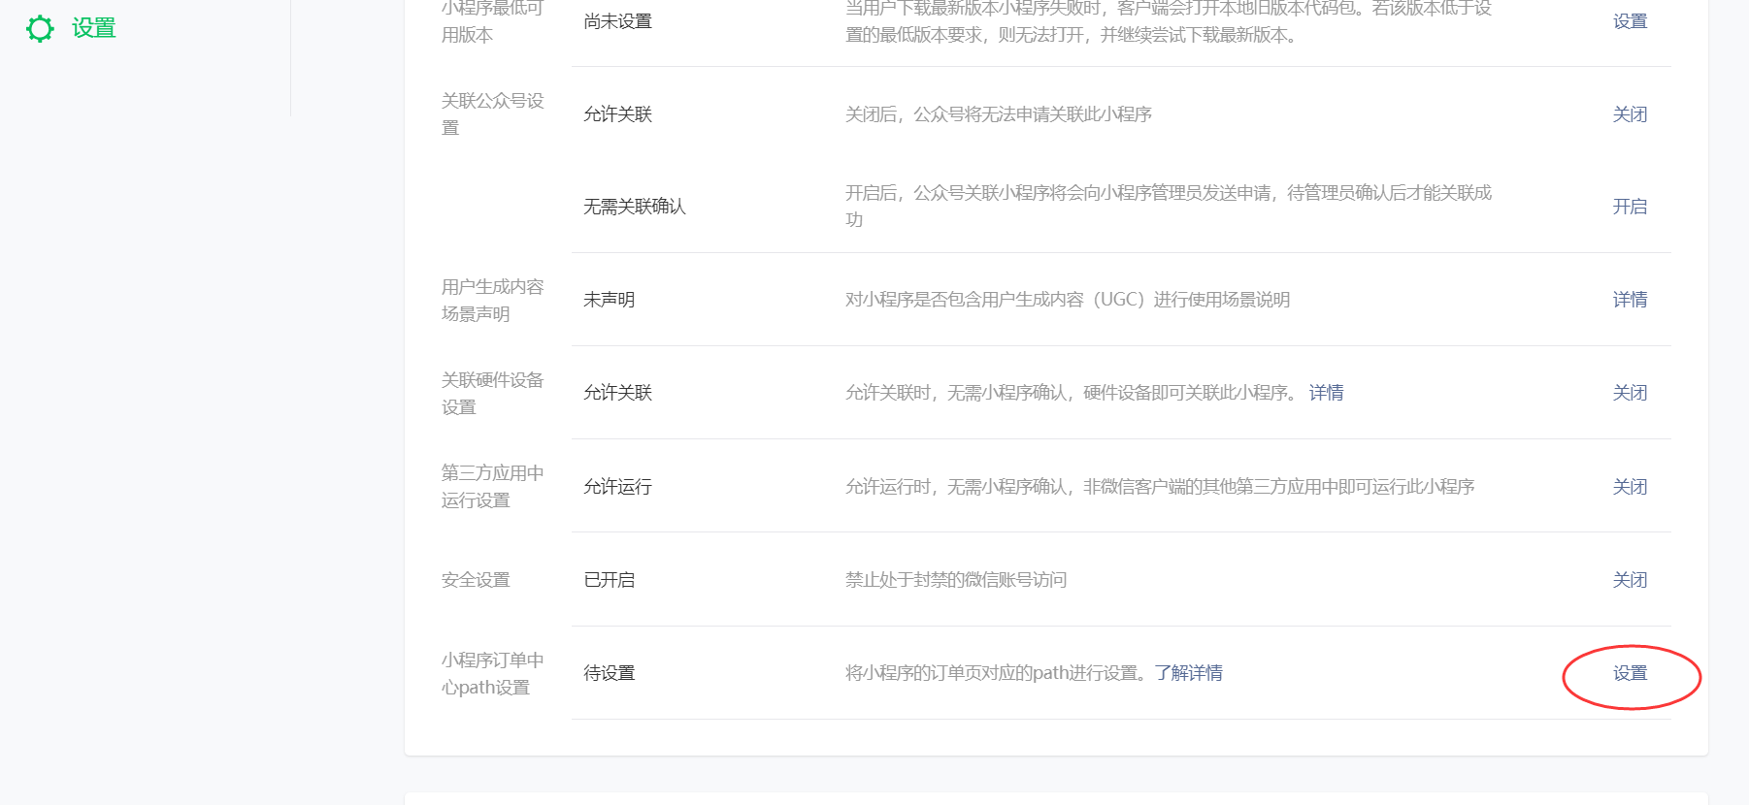
Task: Click the 已开启 status in 安全设置 row
Action: click(x=609, y=580)
